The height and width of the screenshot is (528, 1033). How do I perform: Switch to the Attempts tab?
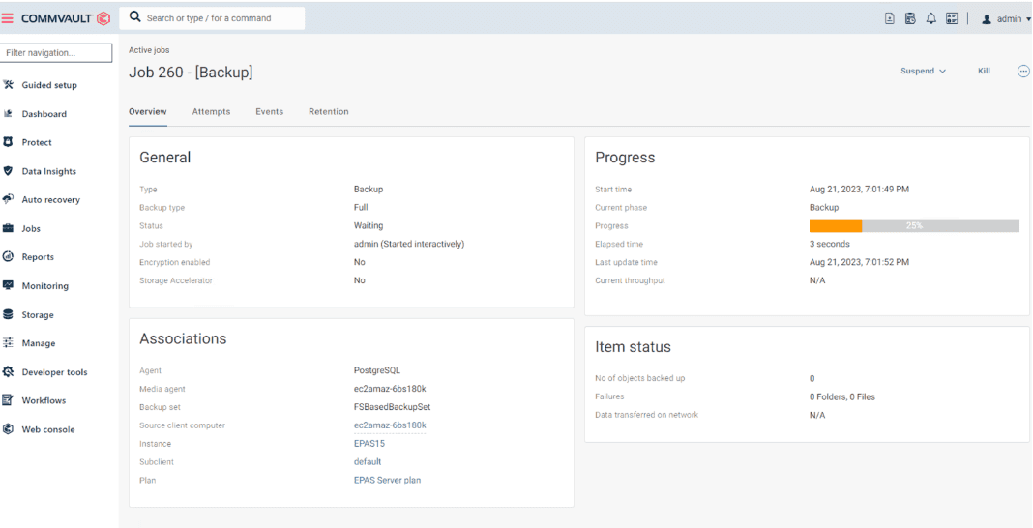[211, 112]
